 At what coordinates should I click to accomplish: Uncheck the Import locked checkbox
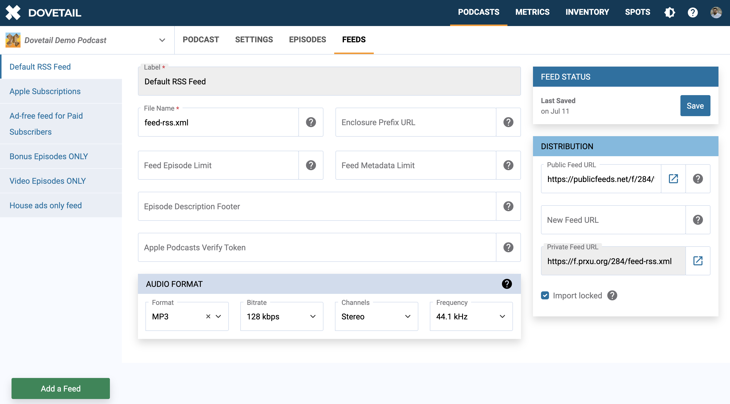pyautogui.click(x=545, y=296)
